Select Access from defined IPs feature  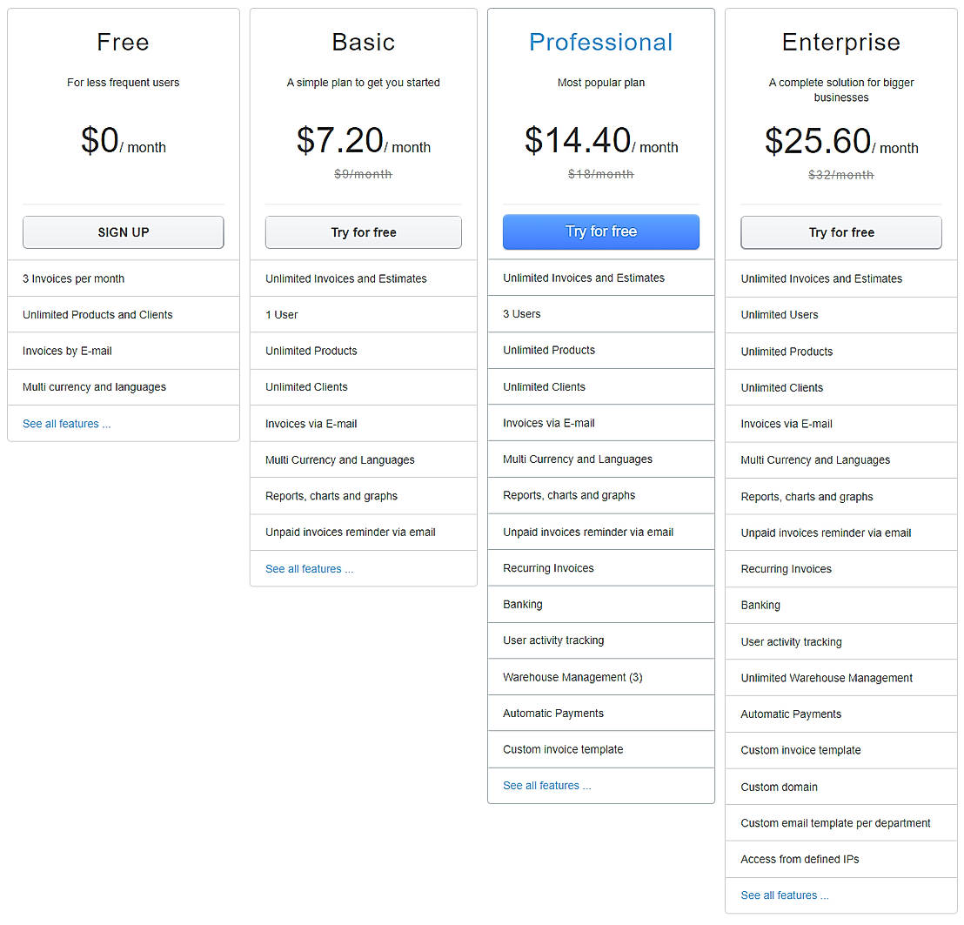pos(800,859)
